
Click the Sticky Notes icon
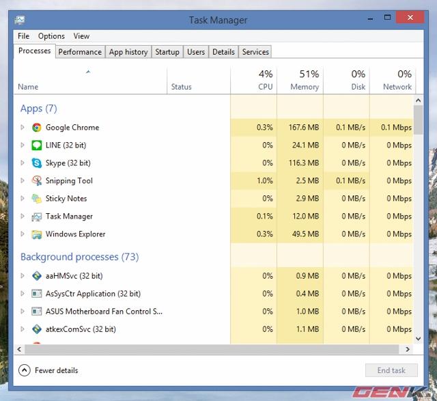pyautogui.click(x=37, y=199)
